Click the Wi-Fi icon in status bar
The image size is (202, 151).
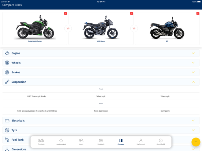tap(9, 1)
